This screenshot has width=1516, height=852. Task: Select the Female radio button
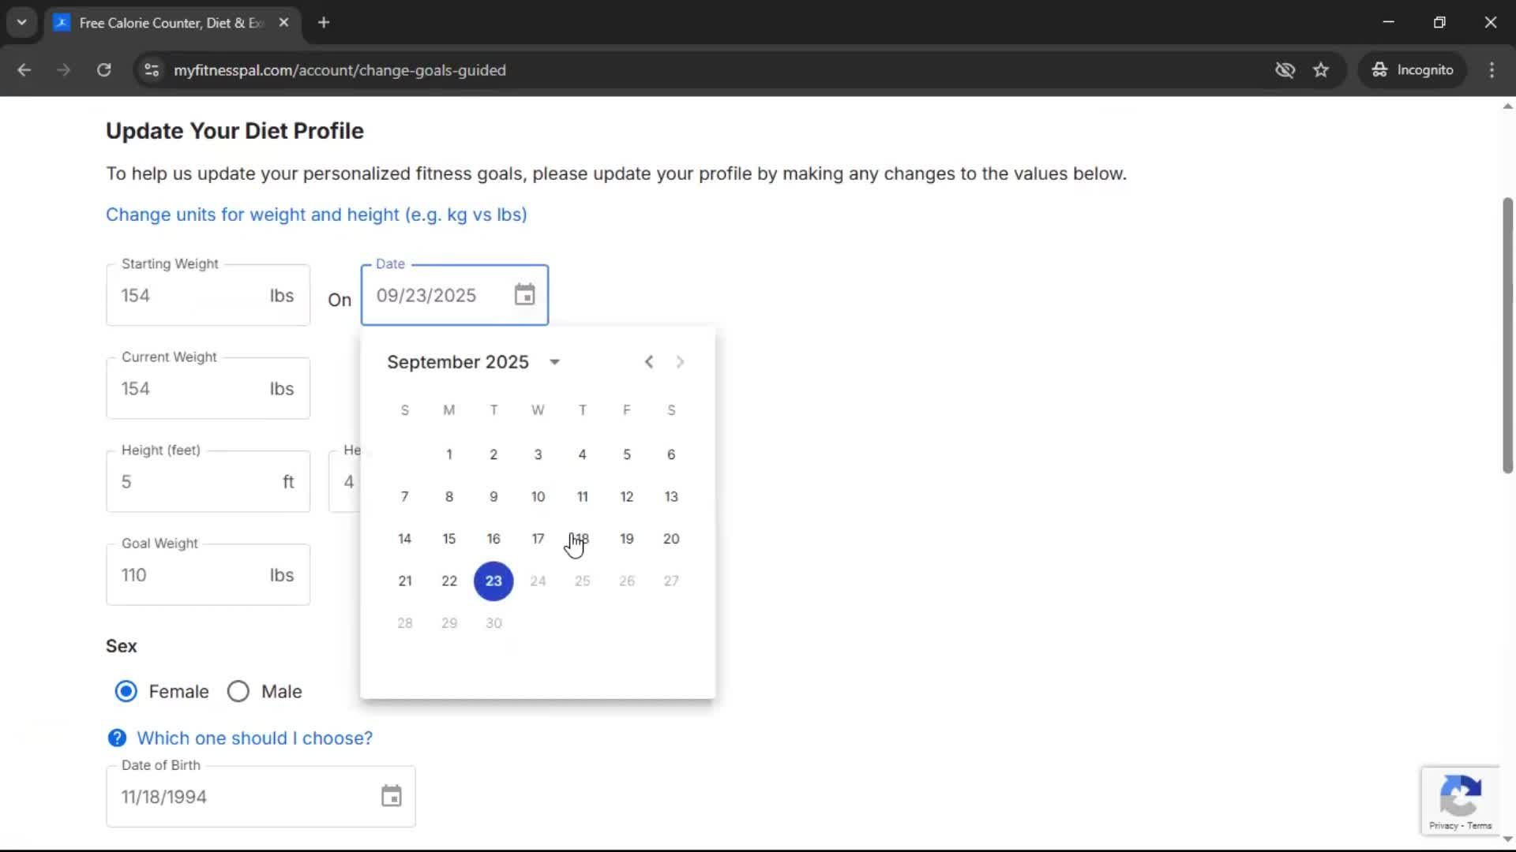126,691
